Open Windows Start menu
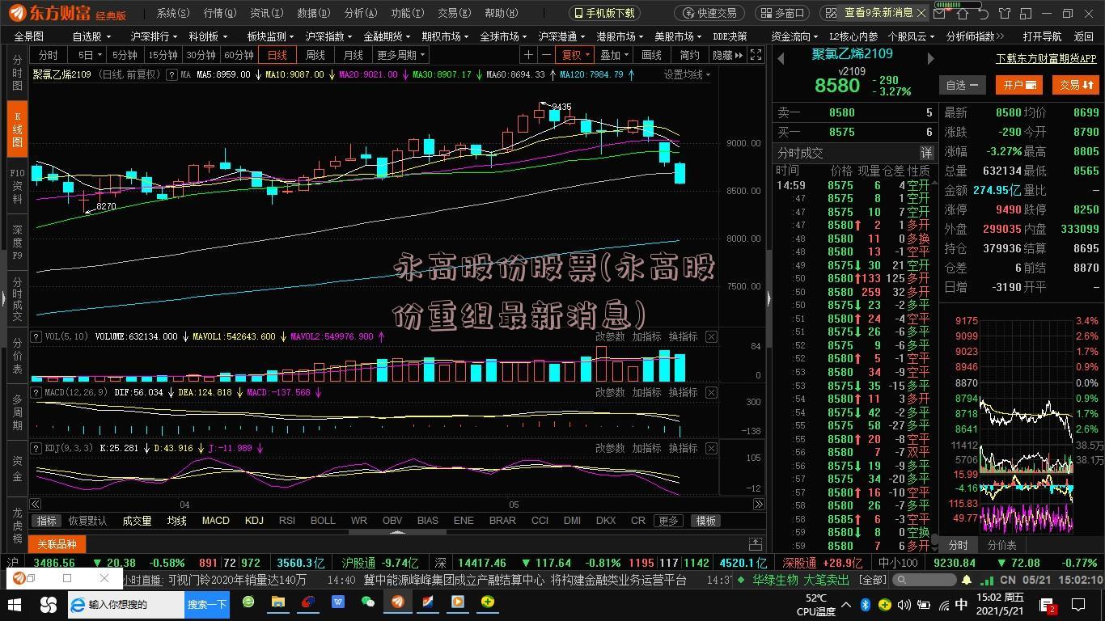1105x621 pixels. point(15,604)
